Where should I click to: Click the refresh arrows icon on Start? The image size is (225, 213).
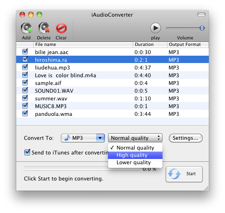pyautogui.click(x=174, y=174)
